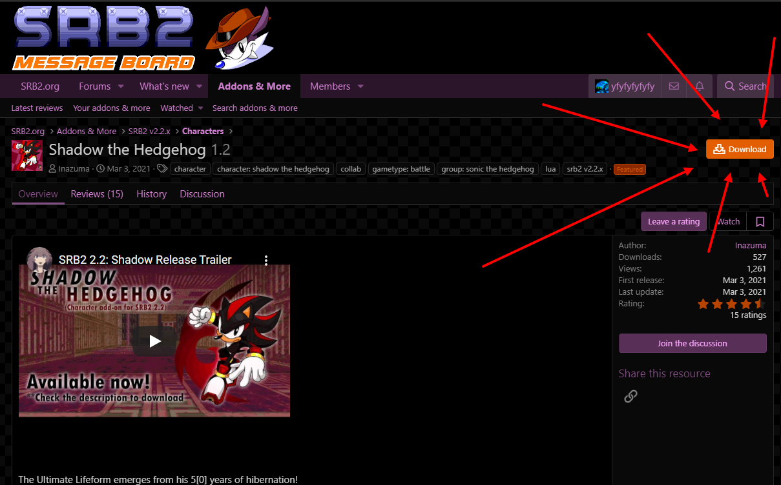Open the alerts bell icon
The width and height of the screenshot is (781, 485).
coord(700,86)
